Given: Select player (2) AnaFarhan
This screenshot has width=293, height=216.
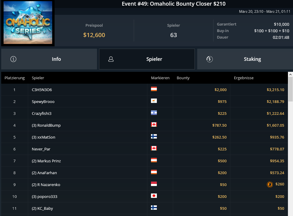Looking at the screenshot, I should click(44, 173).
